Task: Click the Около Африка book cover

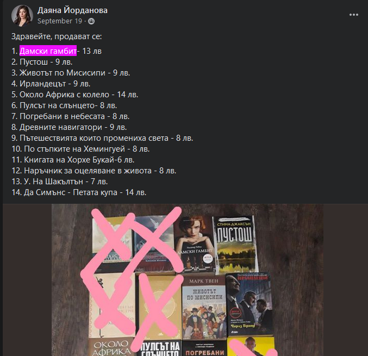Action: (111, 347)
